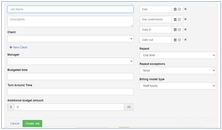Click the Additional budget amount input
The height and width of the screenshot is (130, 222).
(69, 107)
